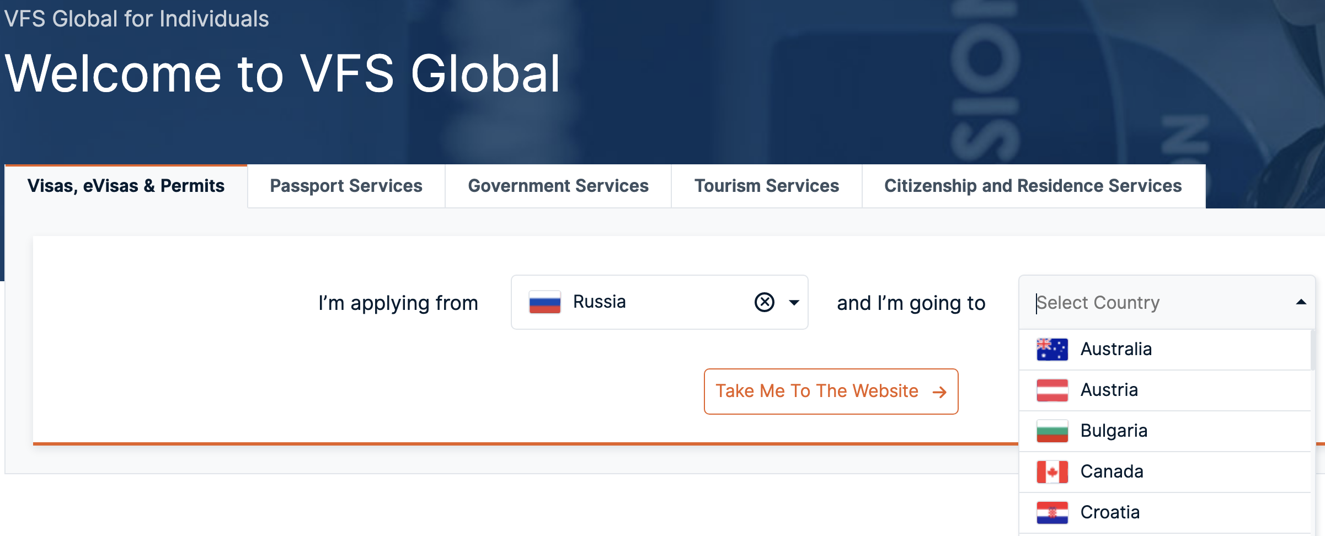This screenshot has width=1325, height=536.
Task: Collapse the destination country dropdown arrow
Action: tap(1301, 302)
